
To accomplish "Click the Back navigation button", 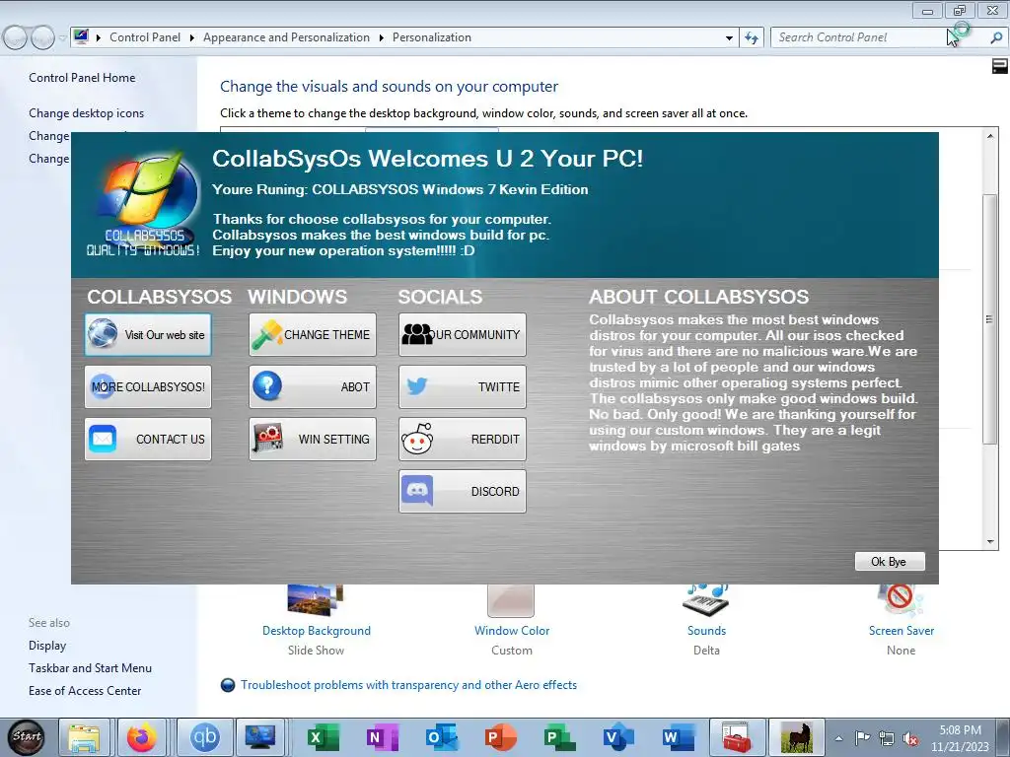I will [16, 38].
